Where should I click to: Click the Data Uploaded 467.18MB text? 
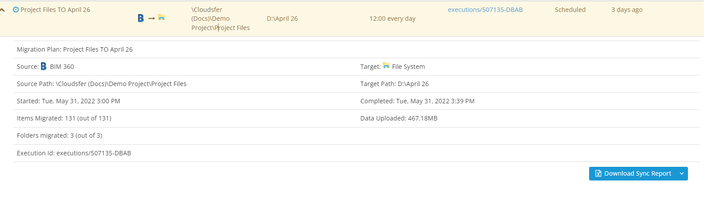[x=398, y=118]
